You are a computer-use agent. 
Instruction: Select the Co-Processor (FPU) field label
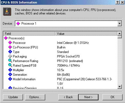click(x=25, y=47)
